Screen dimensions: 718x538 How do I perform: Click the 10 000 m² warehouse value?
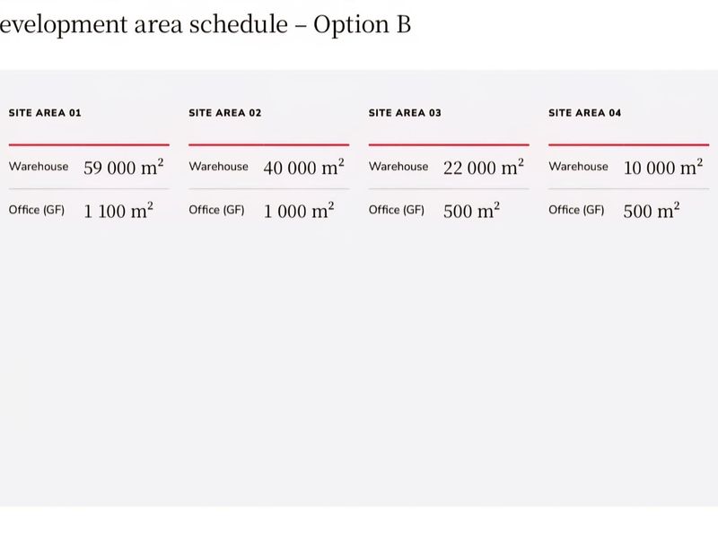[x=663, y=167]
